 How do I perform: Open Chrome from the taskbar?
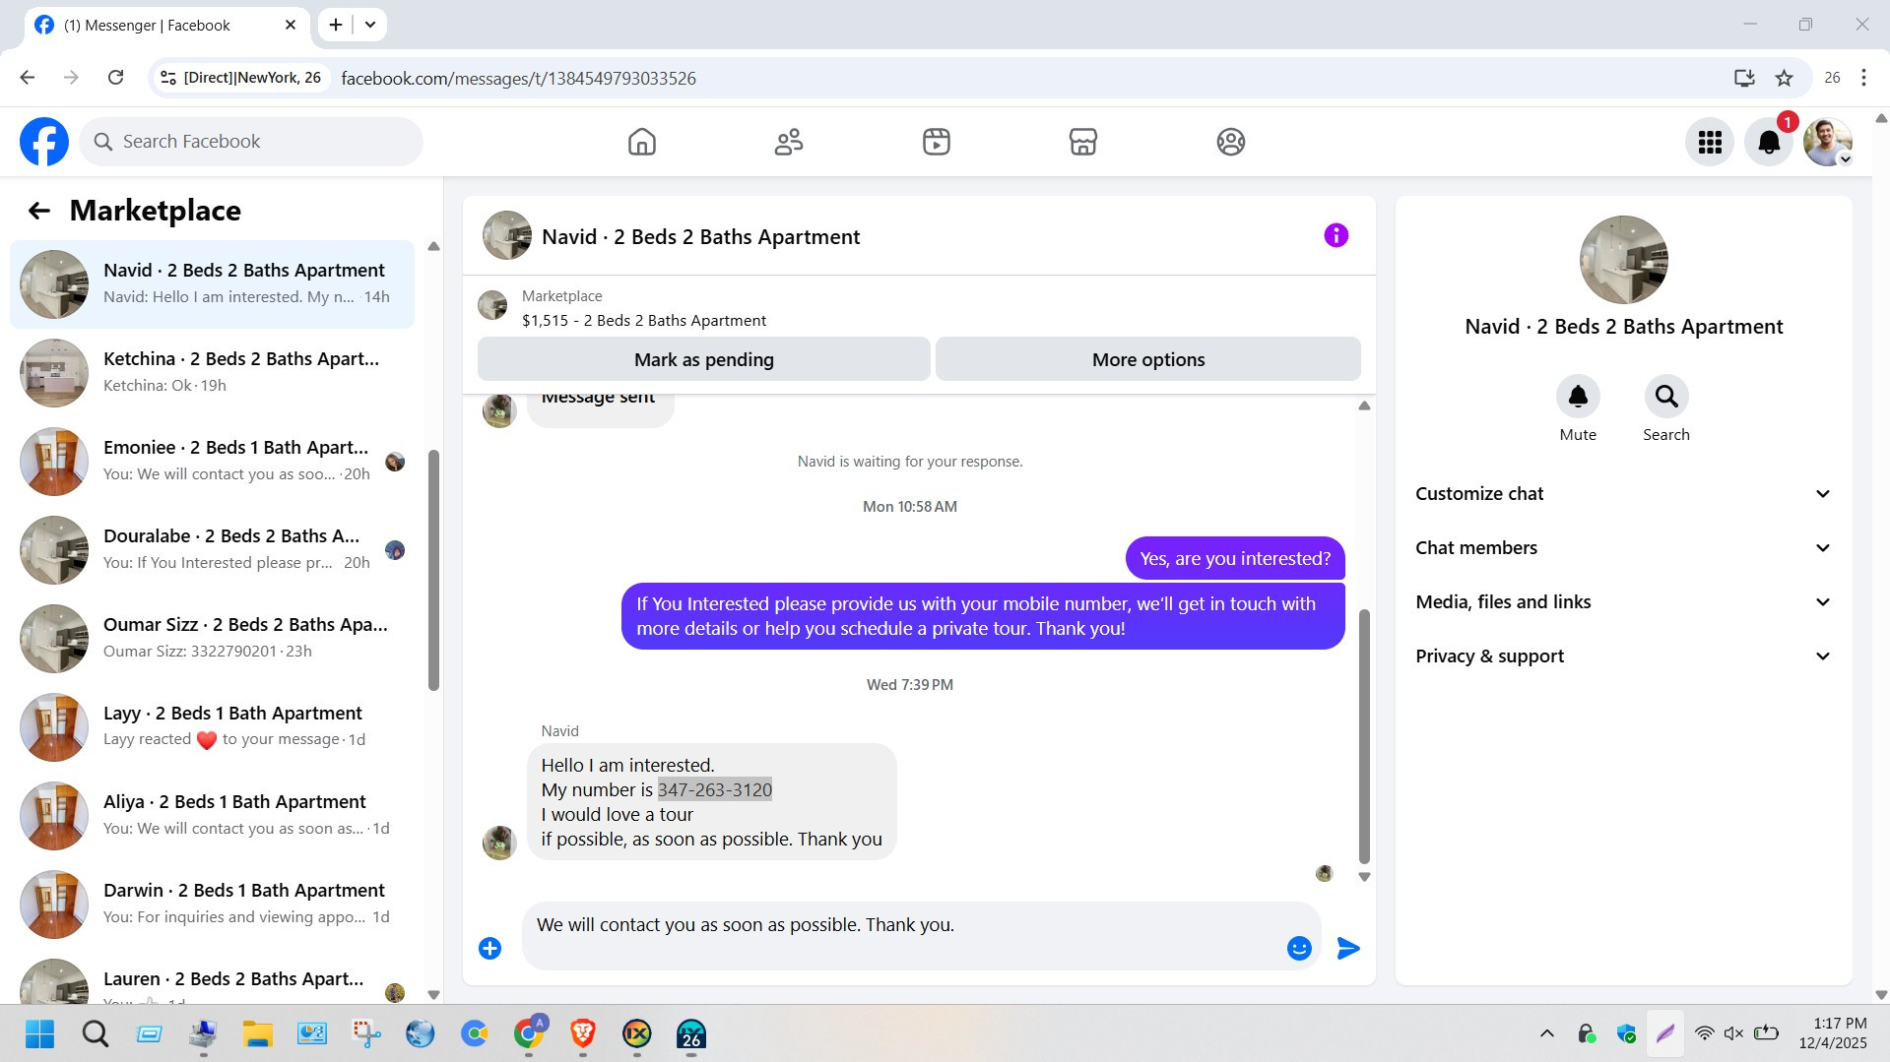[529, 1033]
